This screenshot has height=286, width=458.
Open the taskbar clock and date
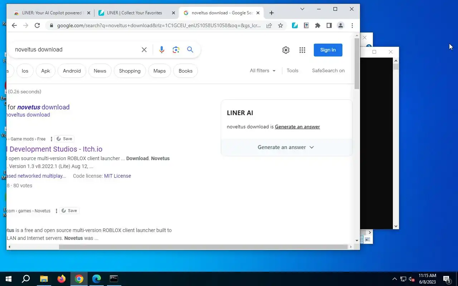pyautogui.click(x=427, y=279)
